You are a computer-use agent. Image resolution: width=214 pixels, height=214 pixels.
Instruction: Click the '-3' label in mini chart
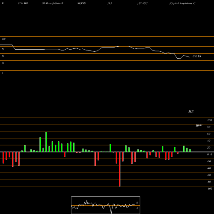(x=137, y=208)
